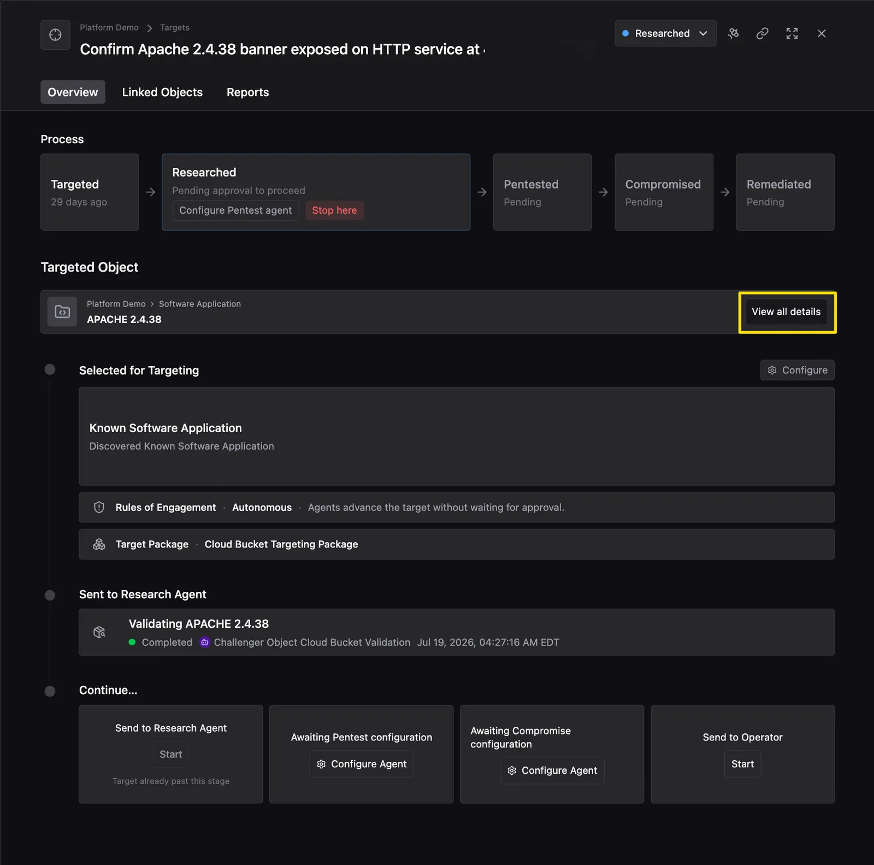
Task: Close the target detail panel
Action: 822,33
